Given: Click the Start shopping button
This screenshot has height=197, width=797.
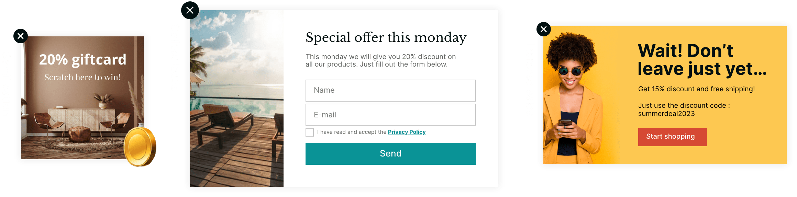Looking at the screenshot, I should click(672, 137).
